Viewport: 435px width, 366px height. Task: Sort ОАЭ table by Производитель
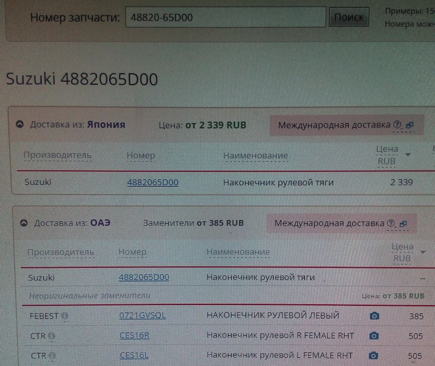click(61, 252)
